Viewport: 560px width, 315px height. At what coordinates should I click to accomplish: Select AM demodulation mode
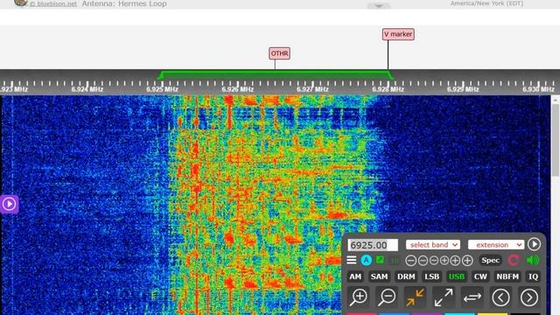pos(355,276)
